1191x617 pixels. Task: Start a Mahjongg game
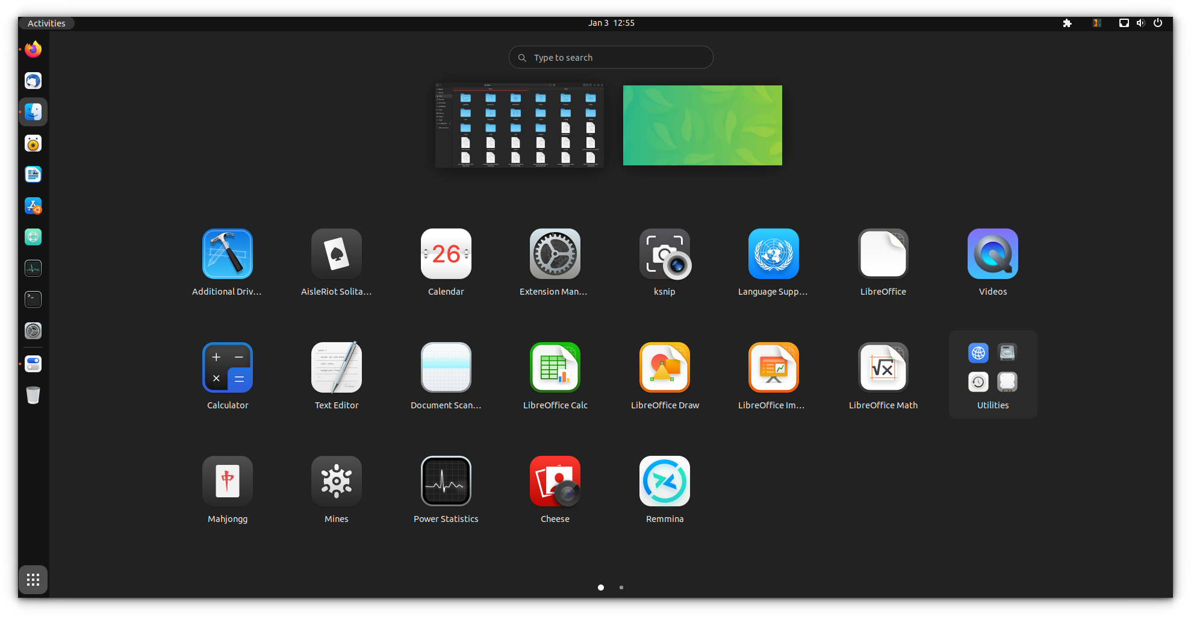click(x=227, y=481)
